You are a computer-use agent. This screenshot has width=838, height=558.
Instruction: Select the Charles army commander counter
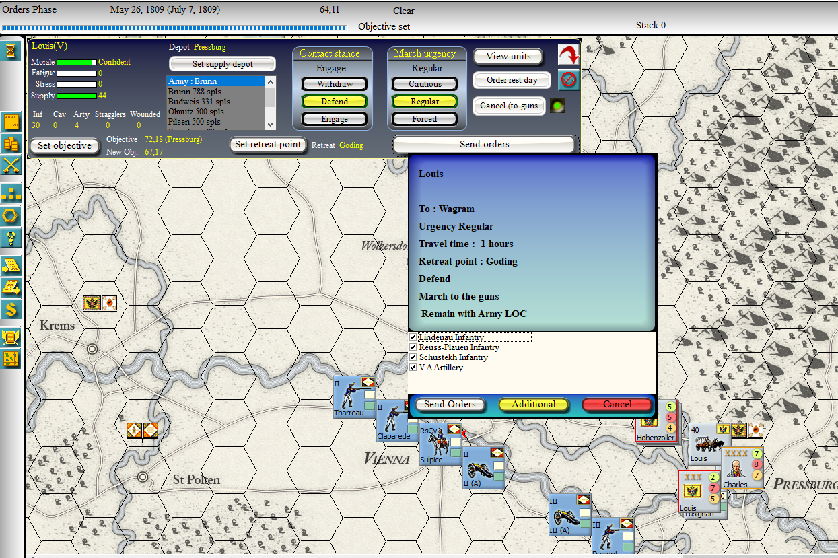(742, 468)
